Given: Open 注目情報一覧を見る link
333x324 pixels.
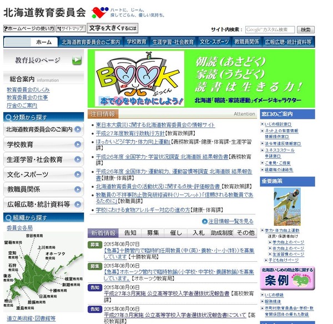Looking at the screenshot, I should (x=231, y=221).
